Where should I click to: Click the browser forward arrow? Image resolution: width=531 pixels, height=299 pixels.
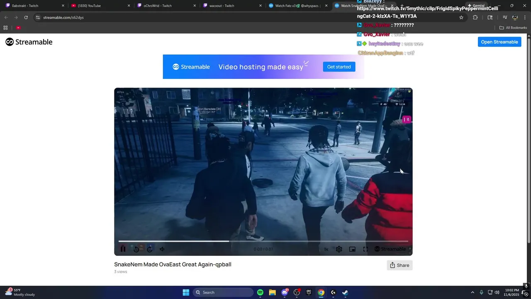(16, 17)
